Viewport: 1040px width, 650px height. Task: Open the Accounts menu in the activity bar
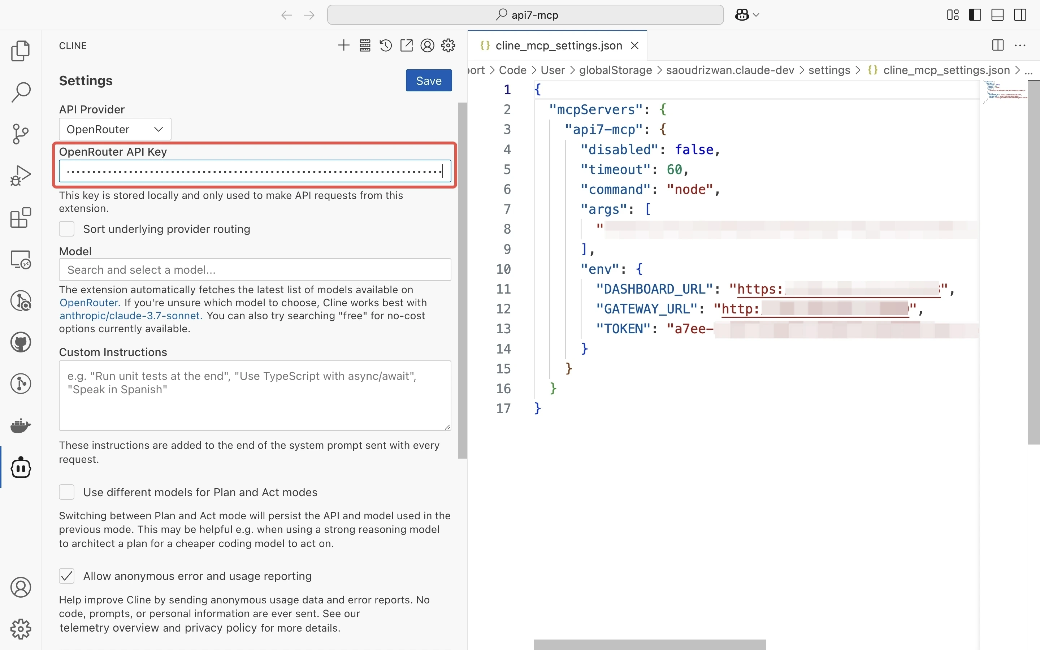click(x=20, y=587)
